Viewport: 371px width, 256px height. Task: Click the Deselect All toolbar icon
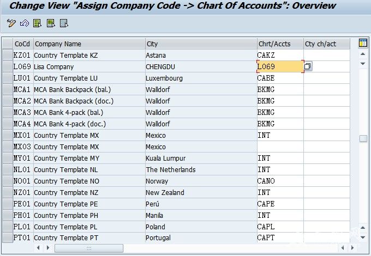point(64,23)
